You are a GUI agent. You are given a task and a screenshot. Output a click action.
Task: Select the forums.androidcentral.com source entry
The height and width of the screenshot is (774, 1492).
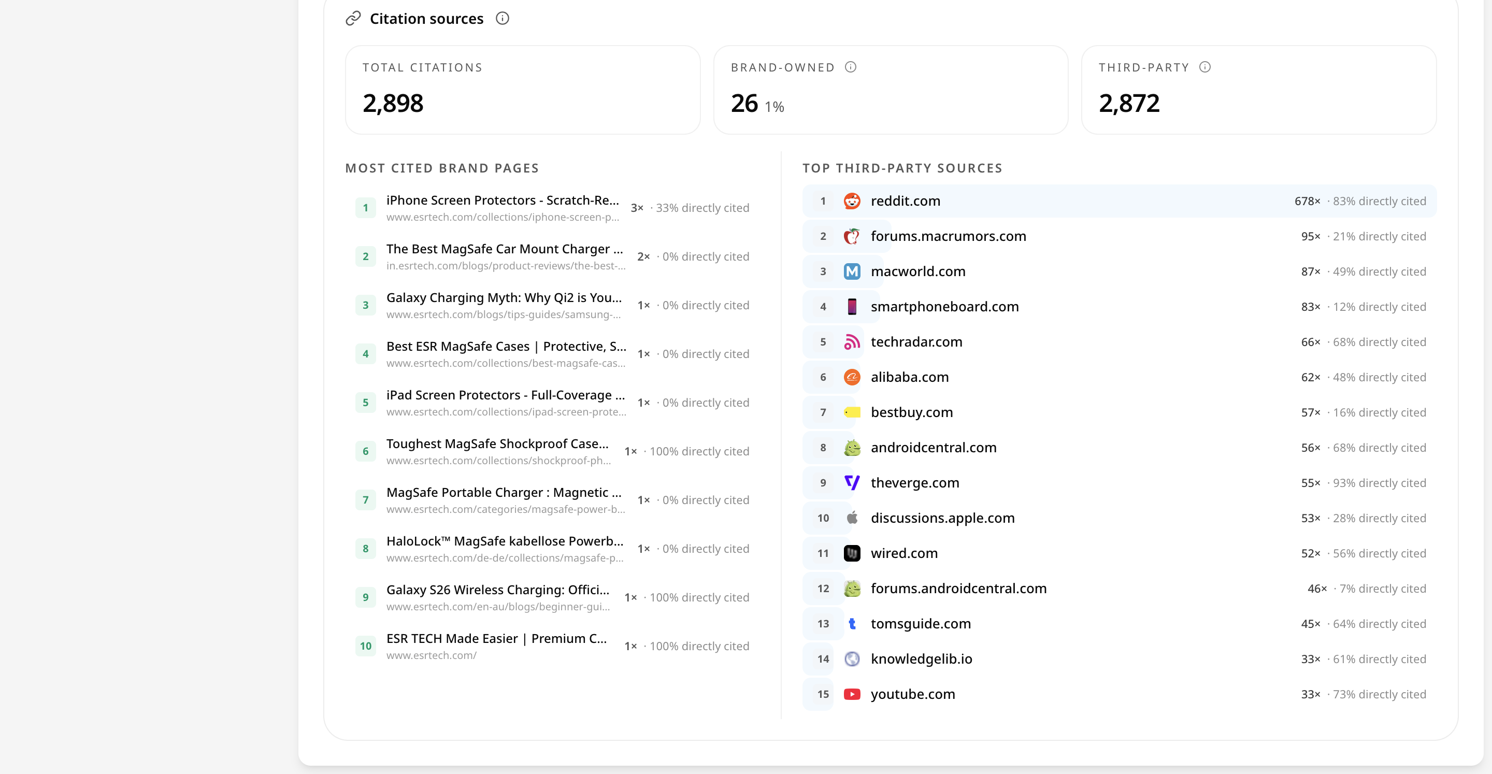[x=1119, y=589]
